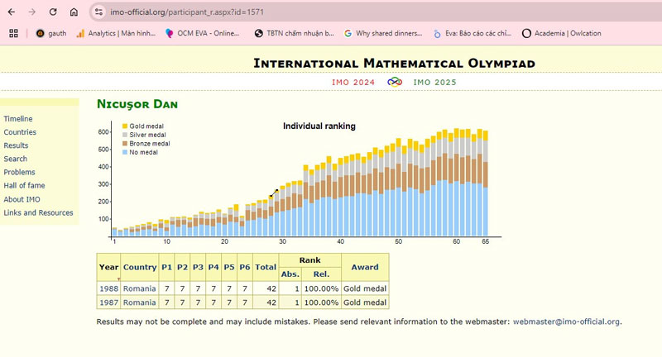Click the browser forward arrow
Image resolution: width=662 pixels, height=357 pixels.
[32, 12]
